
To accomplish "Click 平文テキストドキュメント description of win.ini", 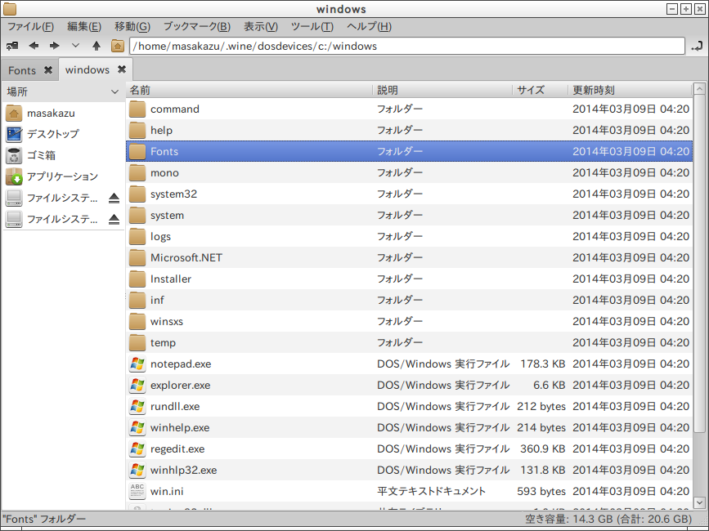I will (x=431, y=491).
